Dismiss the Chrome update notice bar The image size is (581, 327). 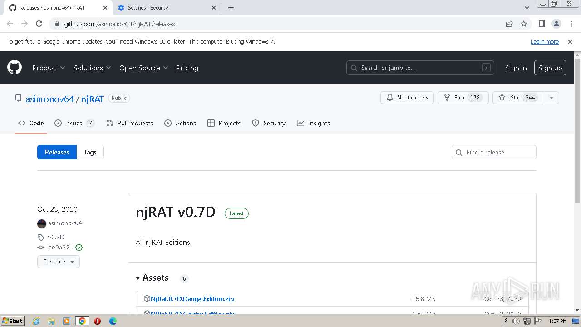[570, 41]
